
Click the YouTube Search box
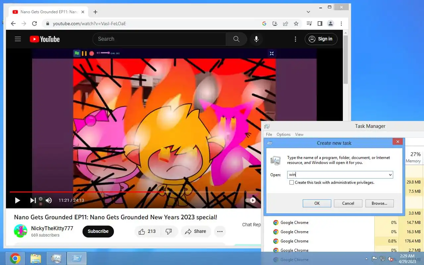tap(159, 39)
